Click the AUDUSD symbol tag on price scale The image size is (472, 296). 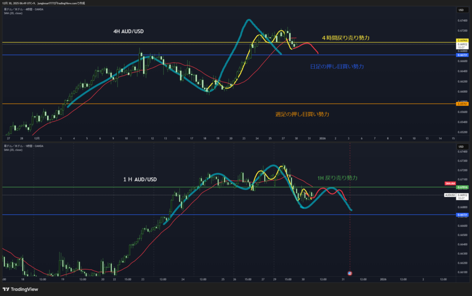coord(450,195)
